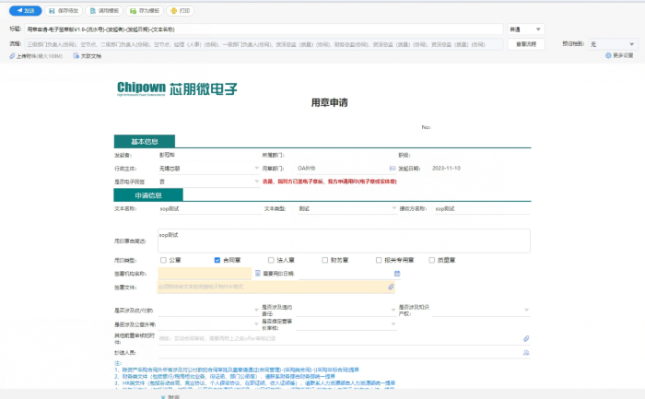
Task: Click person picker icon for 抄送人员
Action: tap(526, 352)
